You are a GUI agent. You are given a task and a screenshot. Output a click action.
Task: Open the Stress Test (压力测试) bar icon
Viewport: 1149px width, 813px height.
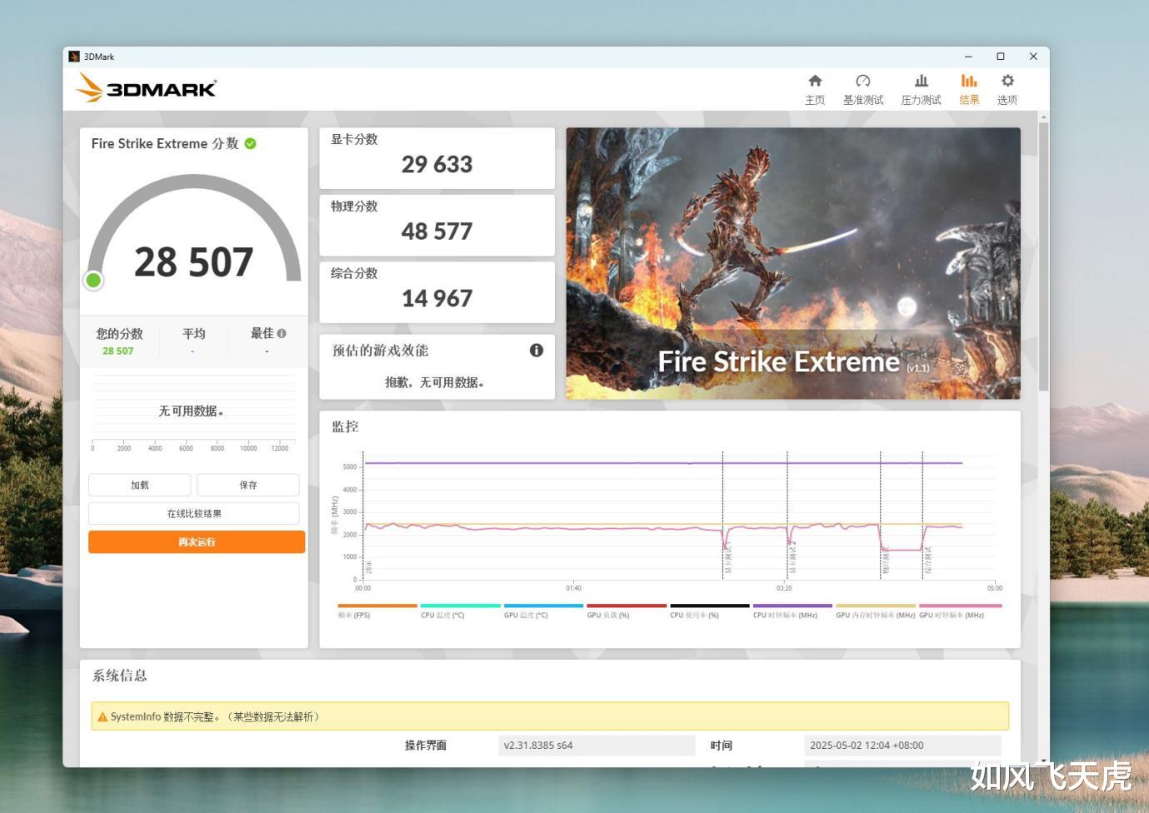pos(921,81)
